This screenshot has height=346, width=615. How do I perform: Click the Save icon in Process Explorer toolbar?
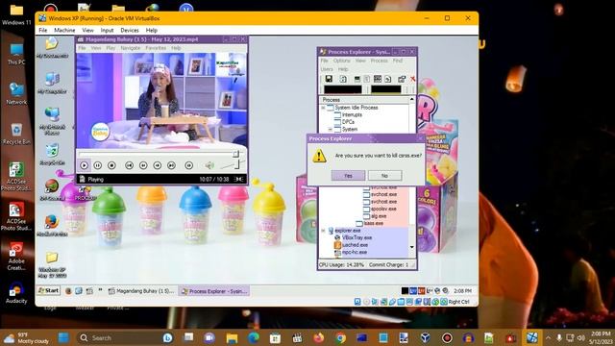pos(329,79)
